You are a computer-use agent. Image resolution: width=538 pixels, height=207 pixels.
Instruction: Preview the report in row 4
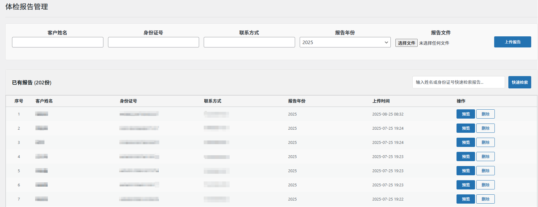465,156
